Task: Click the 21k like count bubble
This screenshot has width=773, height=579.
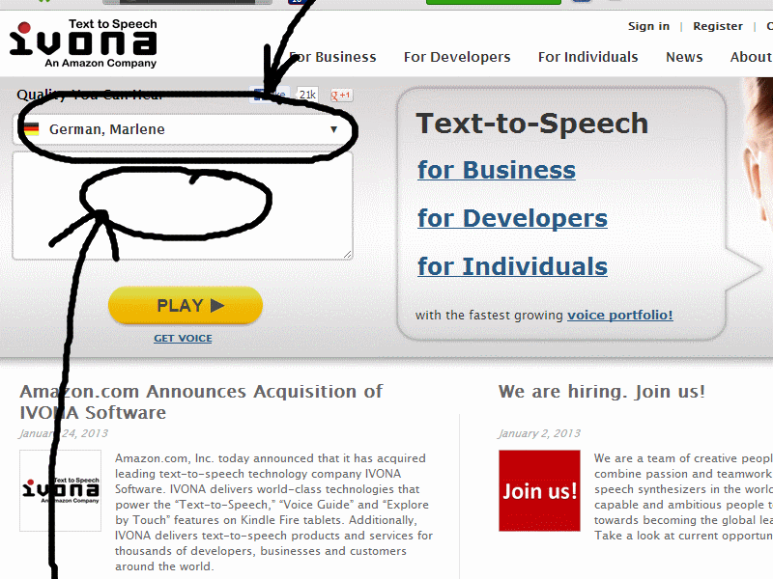Action: click(x=307, y=95)
